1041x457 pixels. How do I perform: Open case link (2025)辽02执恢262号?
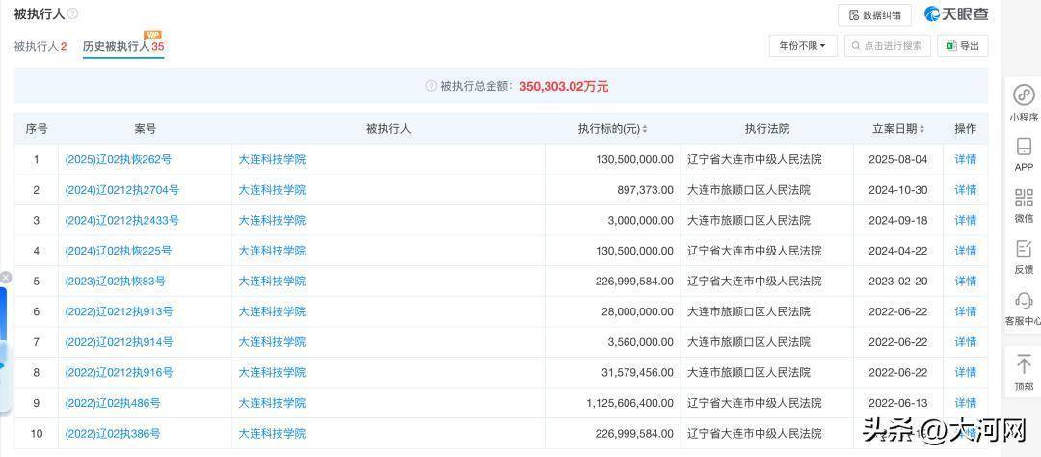[118, 159]
